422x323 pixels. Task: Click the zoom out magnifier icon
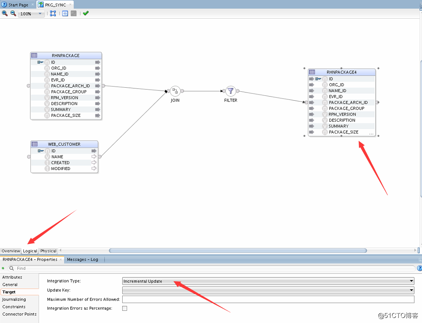pos(13,13)
